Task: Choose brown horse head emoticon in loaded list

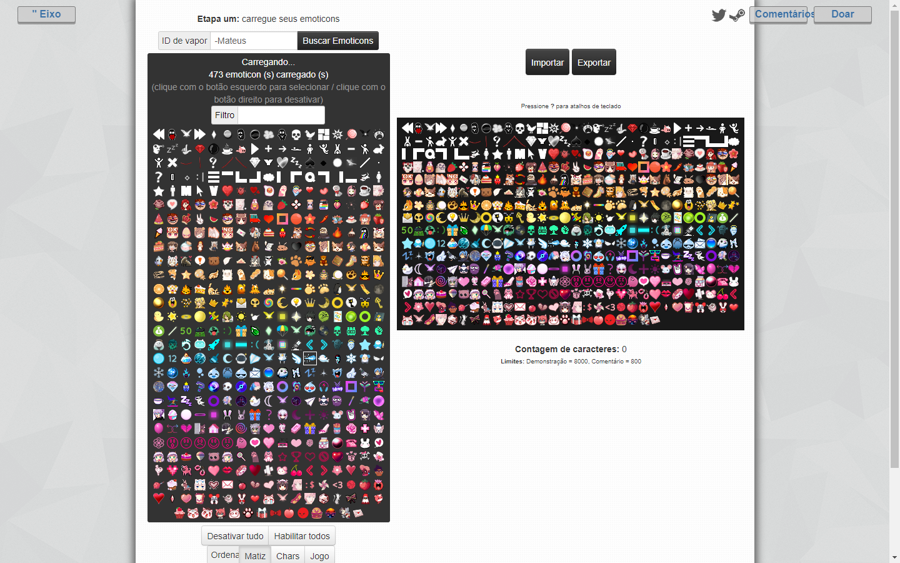Action: (255, 246)
